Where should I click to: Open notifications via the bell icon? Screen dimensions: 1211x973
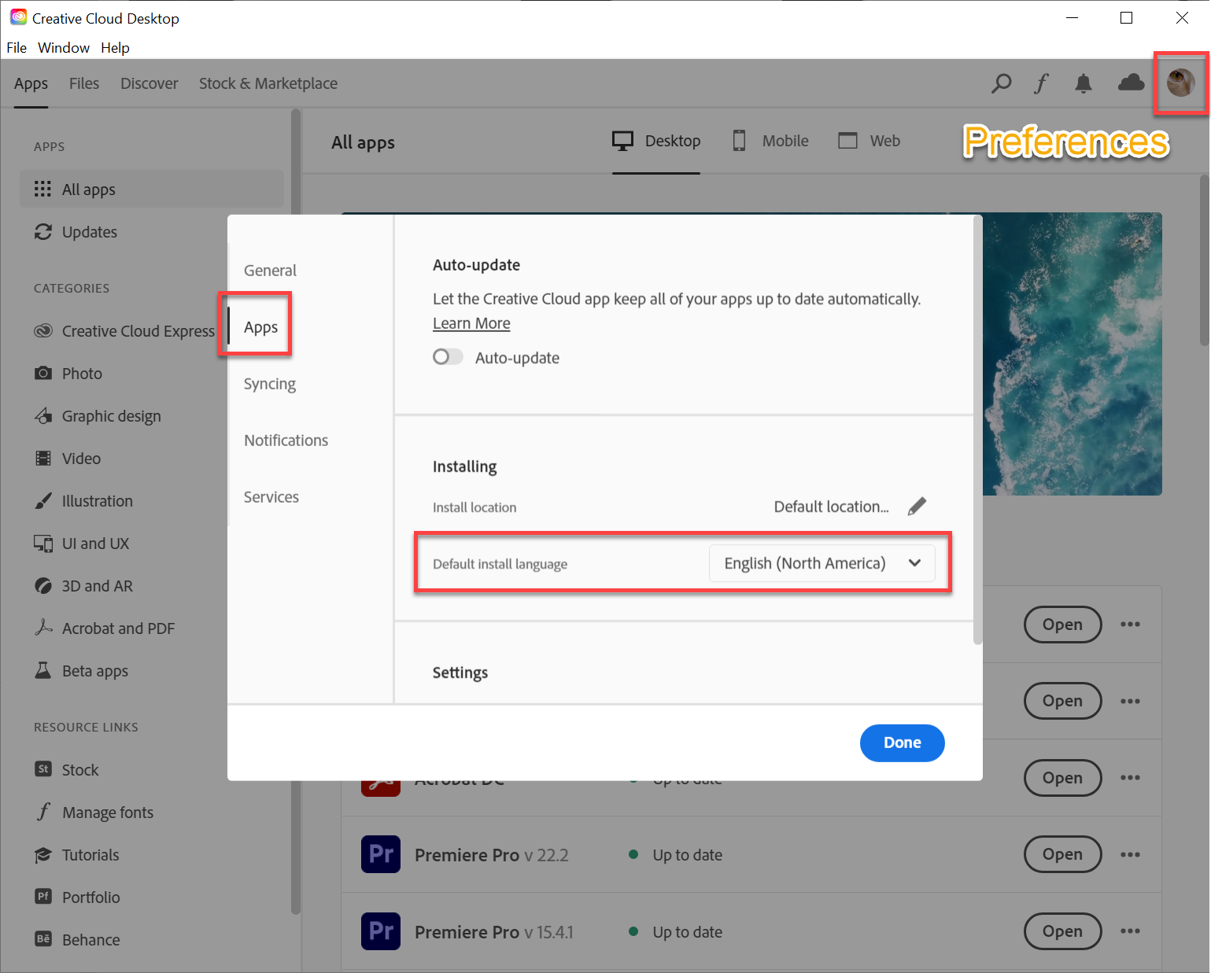1083,83
